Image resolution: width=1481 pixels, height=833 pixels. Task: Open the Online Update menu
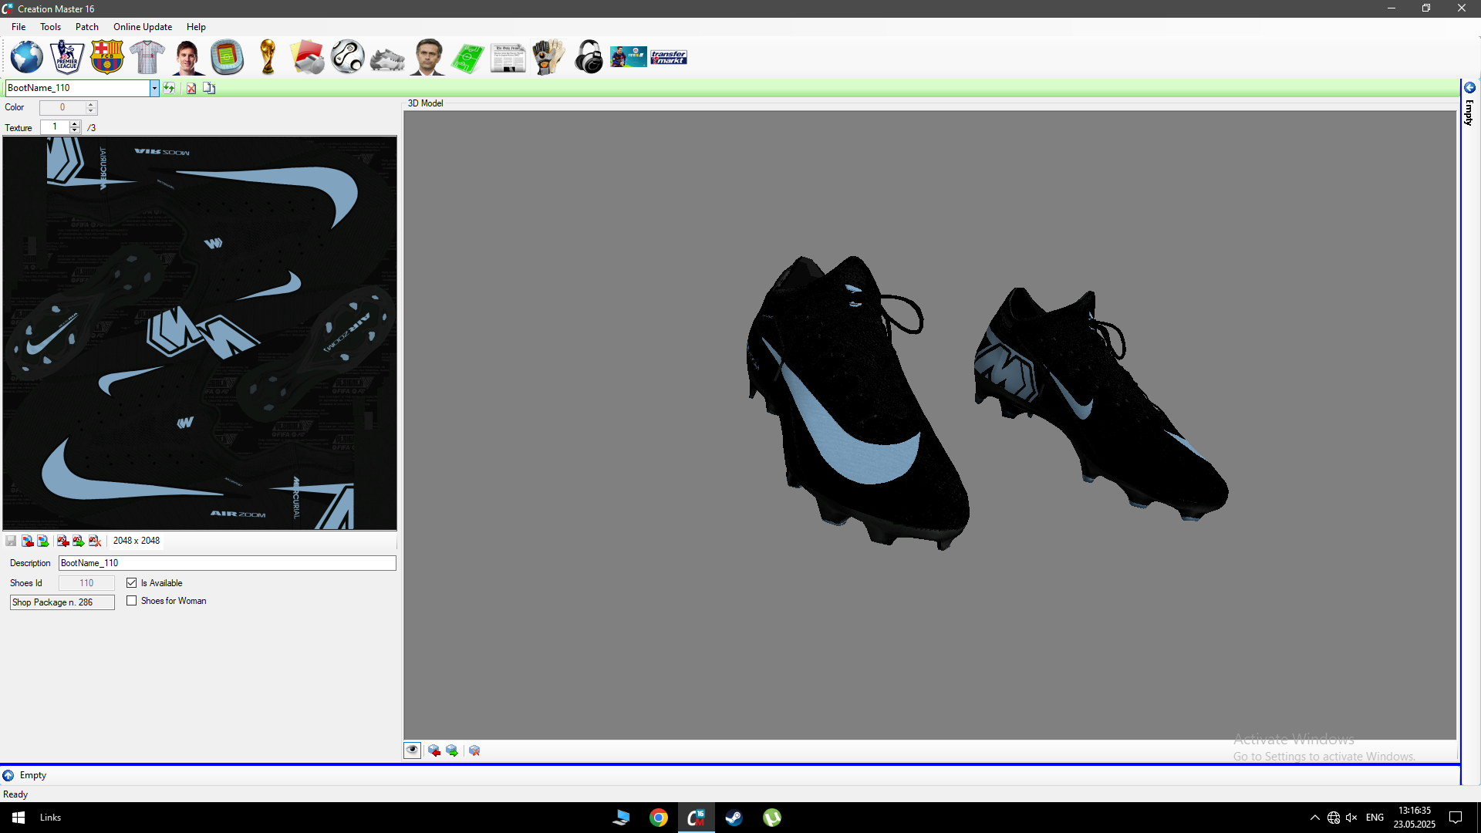143,27
